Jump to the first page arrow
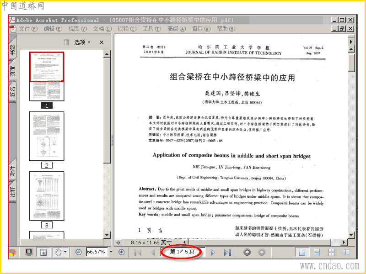 [138, 253]
